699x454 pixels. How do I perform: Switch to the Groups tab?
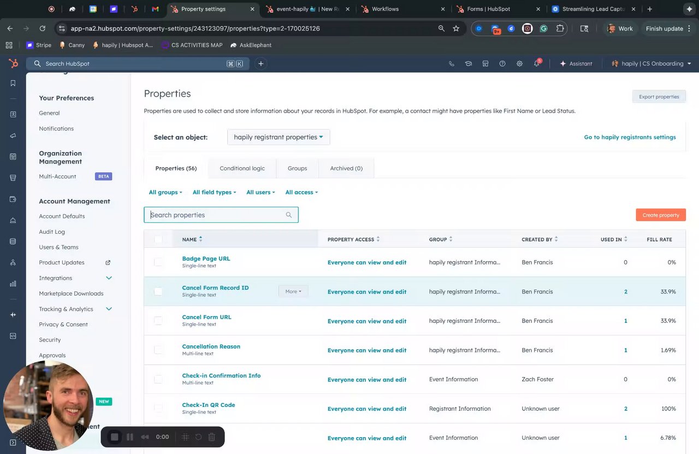click(297, 168)
